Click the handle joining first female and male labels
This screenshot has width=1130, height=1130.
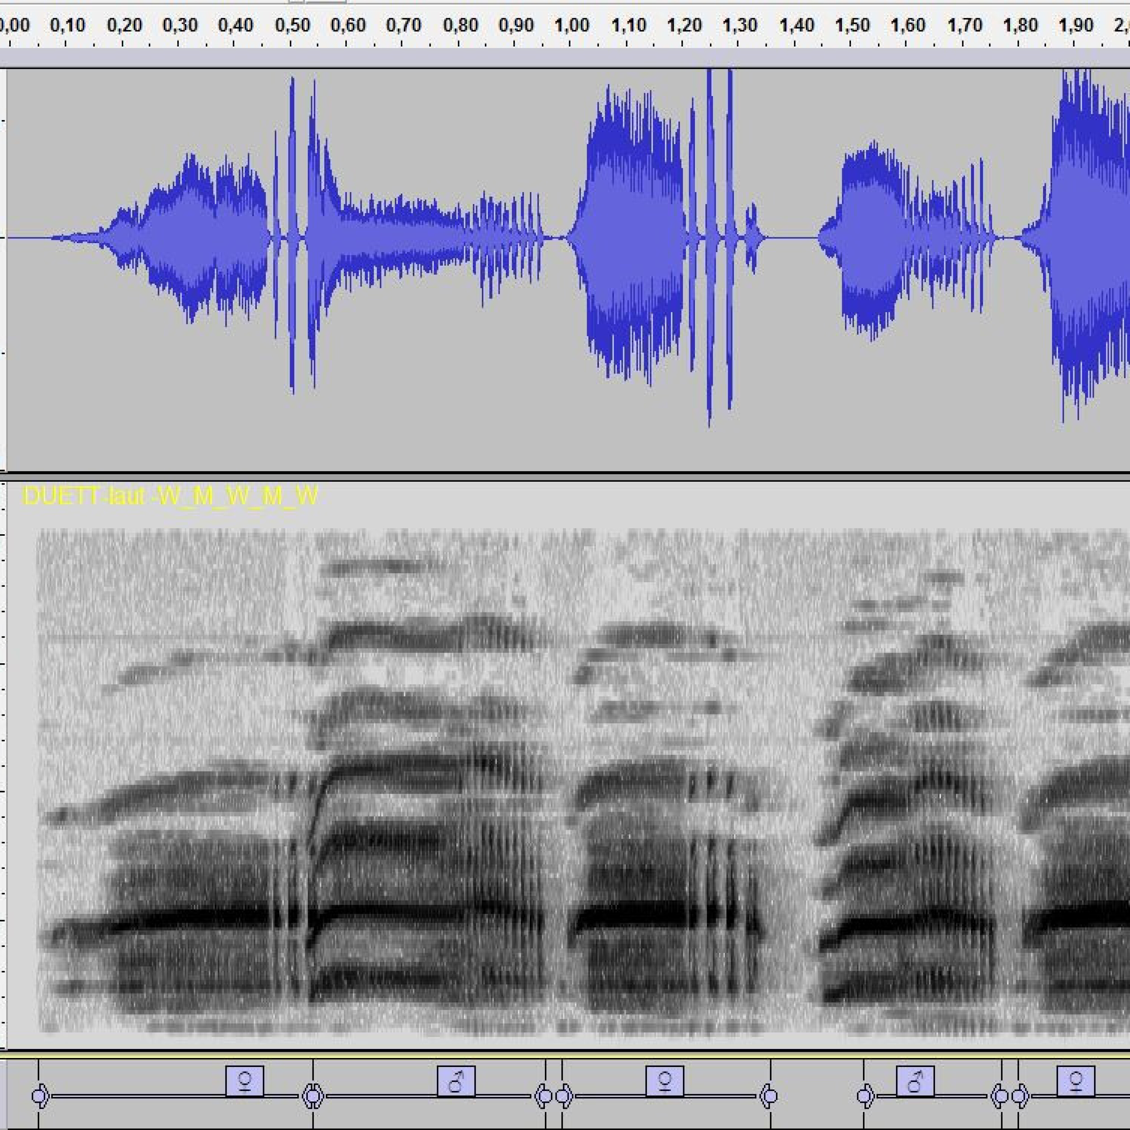click(x=312, y=1096)
